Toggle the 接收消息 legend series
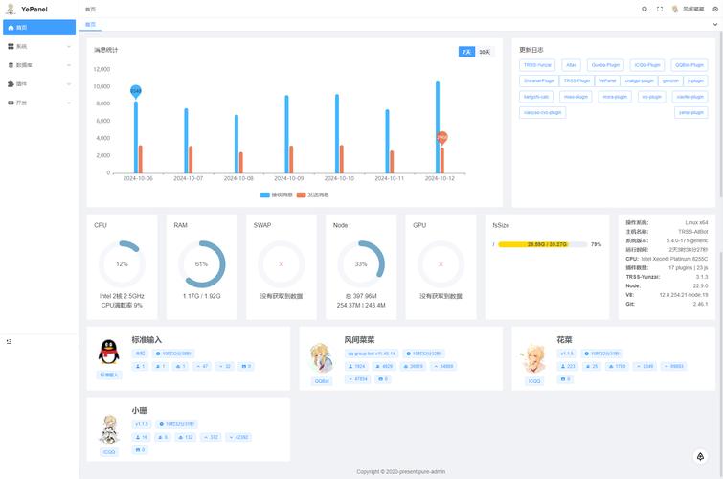The height and width of the screenshot is (479, 723). (278, 194)
